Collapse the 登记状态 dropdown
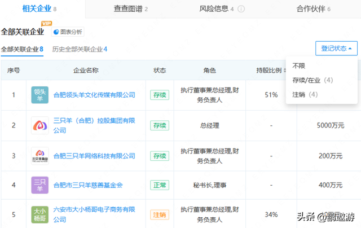Image resolution: width=361 pixels, height=228 pixels. coord(336,49)
